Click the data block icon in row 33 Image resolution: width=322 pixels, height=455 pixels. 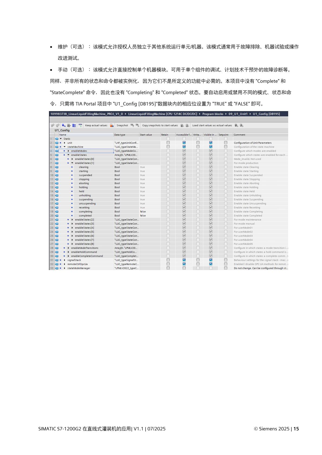click(x=57, y=268)
